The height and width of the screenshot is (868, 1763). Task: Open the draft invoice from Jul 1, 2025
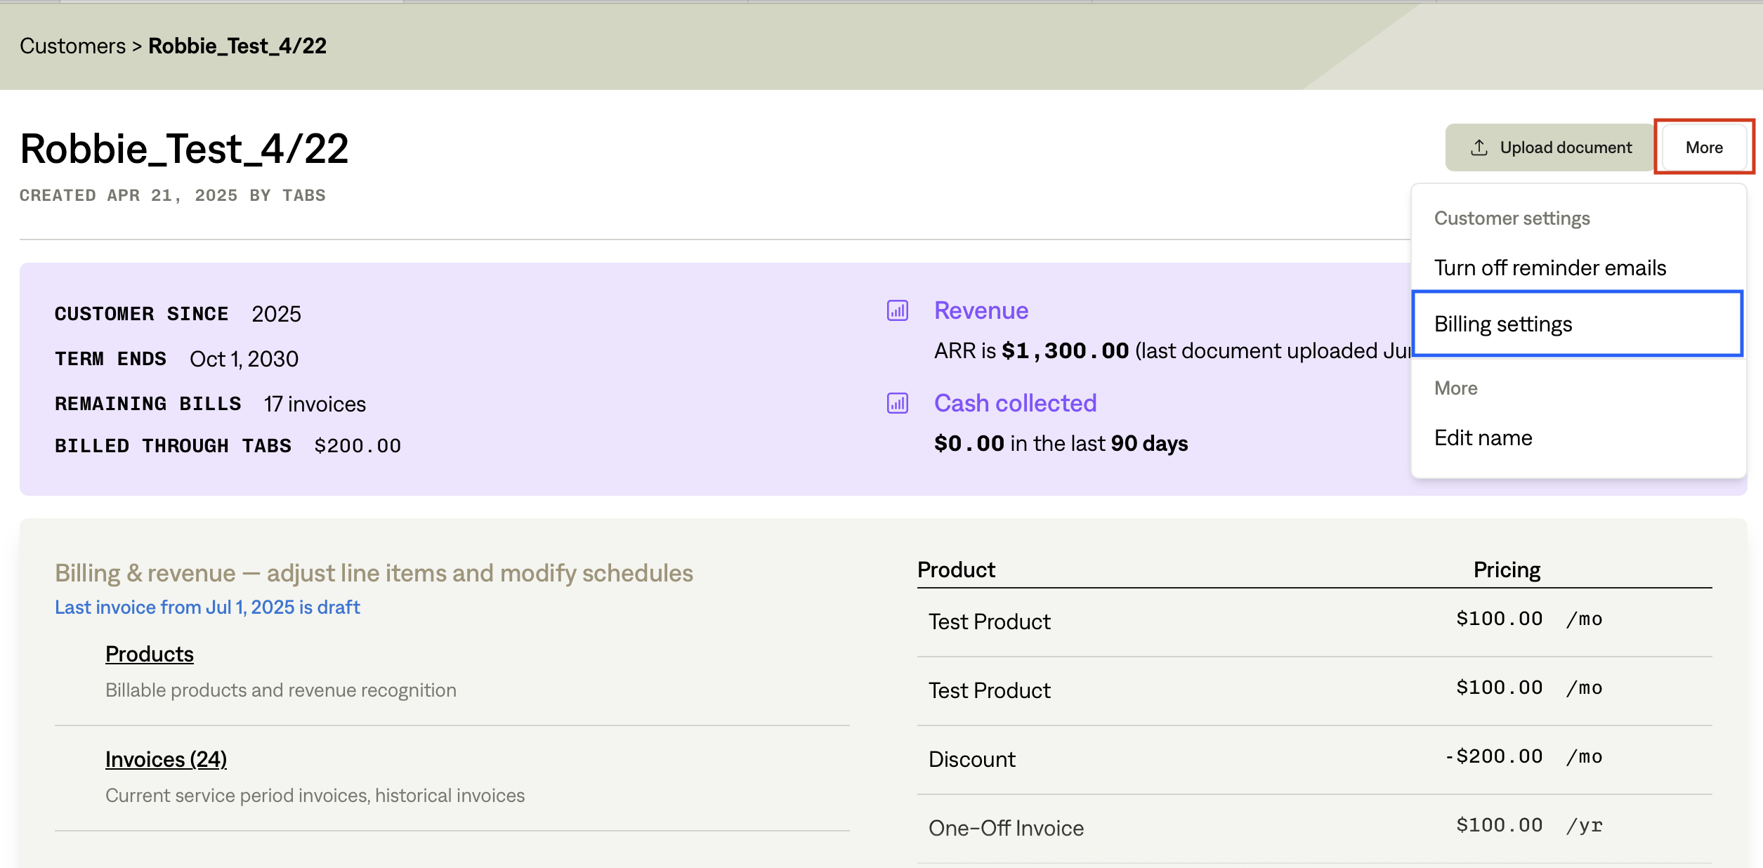(207, 607)
